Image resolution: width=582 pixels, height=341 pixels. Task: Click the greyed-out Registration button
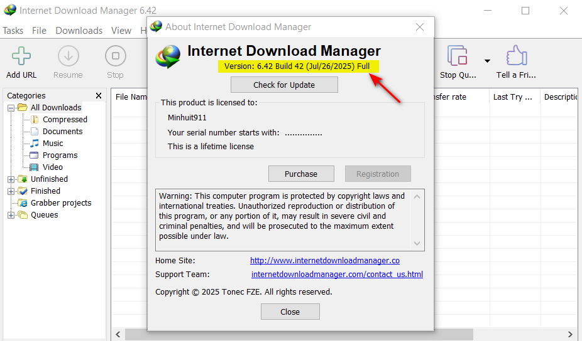click(378, 174)
